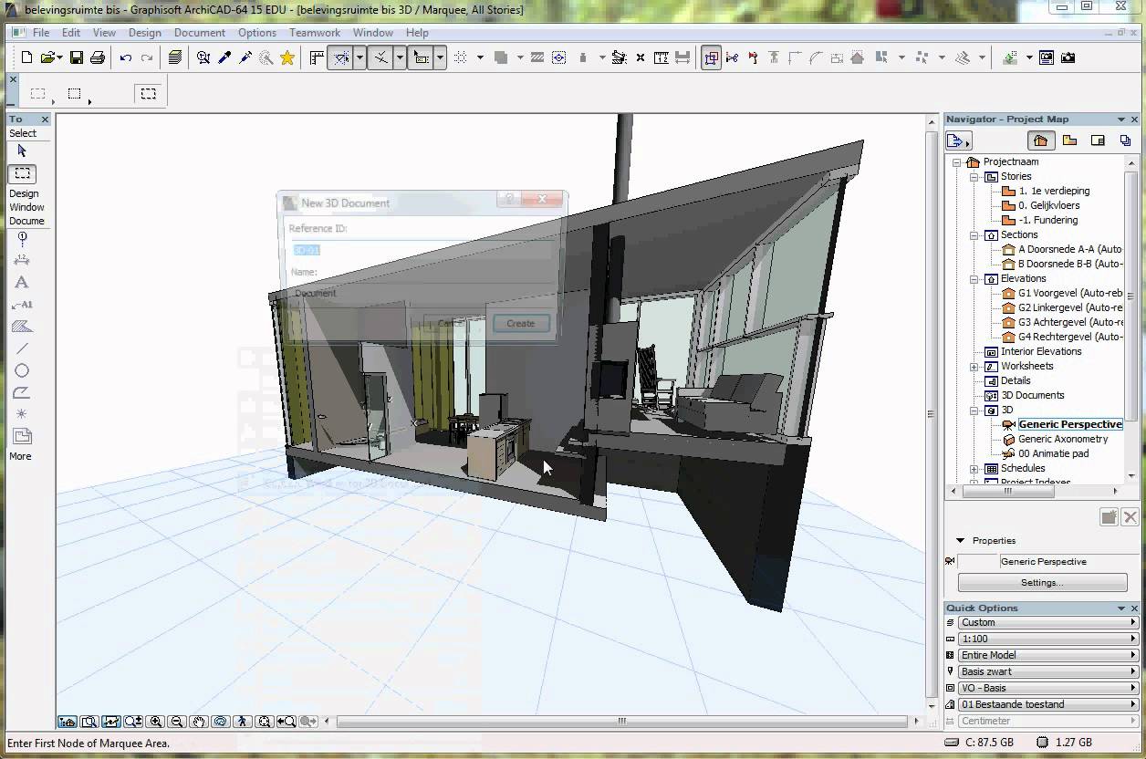Click the Create button in New 3D Document

(520, 323)
